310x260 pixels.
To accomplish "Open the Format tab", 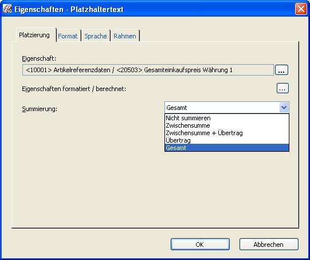I will [x=68, y=36].
